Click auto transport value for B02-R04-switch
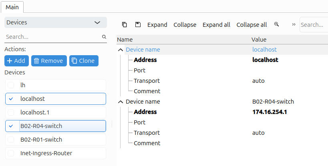The width and height of the screenshot is (328, 166). (259, 133)
